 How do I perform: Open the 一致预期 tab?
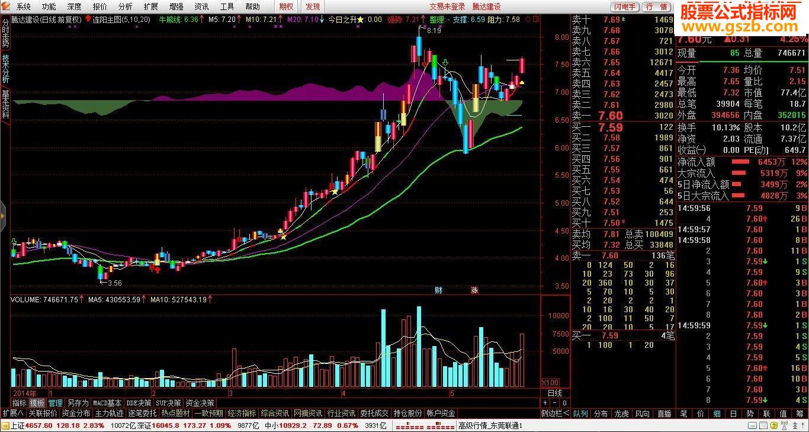[x=208, y=413]
